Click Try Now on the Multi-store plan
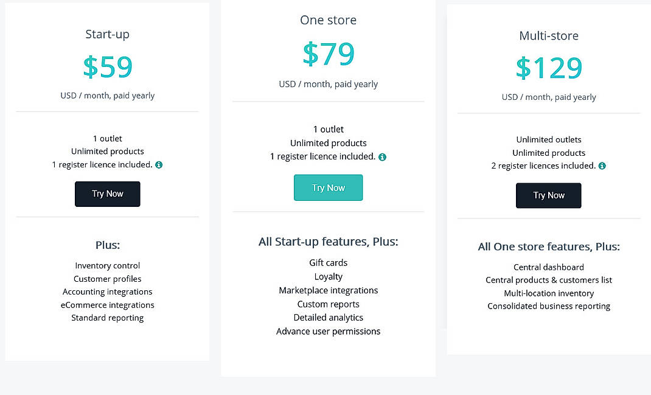Screen dimensions: 651x395 [x=548, y=195]
